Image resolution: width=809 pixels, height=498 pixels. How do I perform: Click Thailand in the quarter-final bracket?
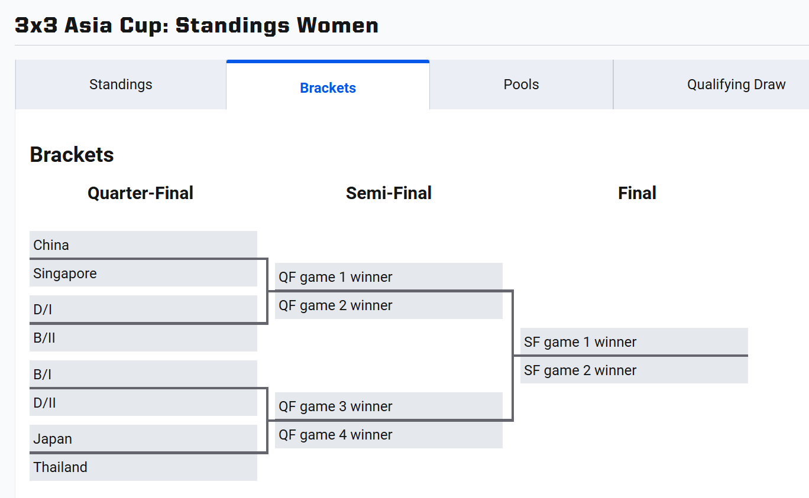click(143, 467)
